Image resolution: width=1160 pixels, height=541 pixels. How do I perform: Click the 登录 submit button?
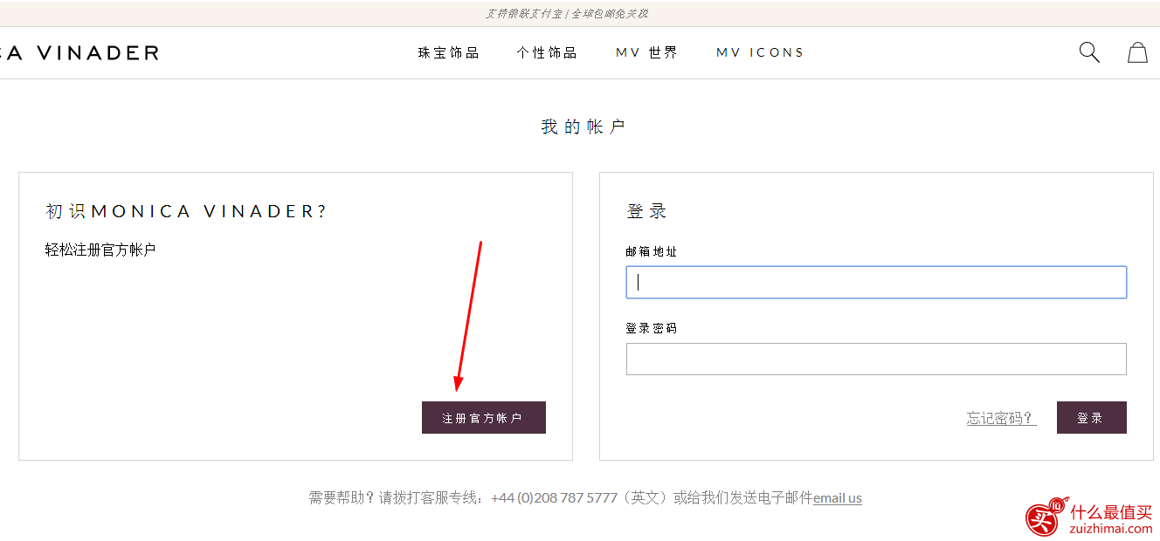point(1092,417)
